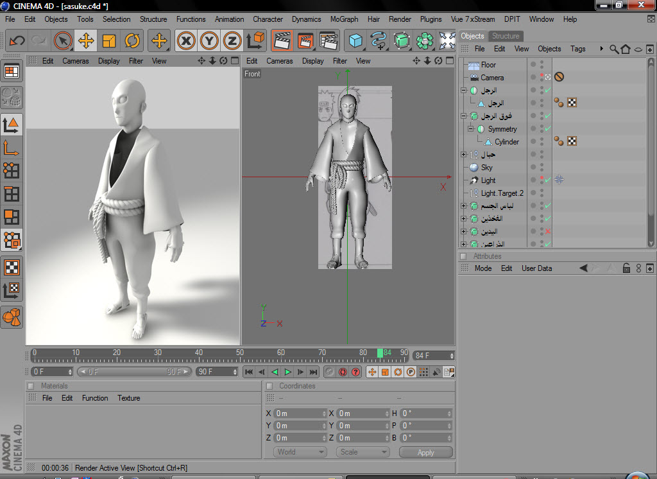Click the green frame 84 timeline marker
The height and width of the screenshot is (479, 657).
[380, 353]
